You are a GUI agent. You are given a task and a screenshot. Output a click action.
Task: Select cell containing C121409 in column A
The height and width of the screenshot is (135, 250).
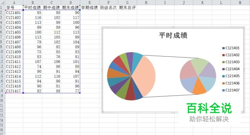tap(14, 52)
